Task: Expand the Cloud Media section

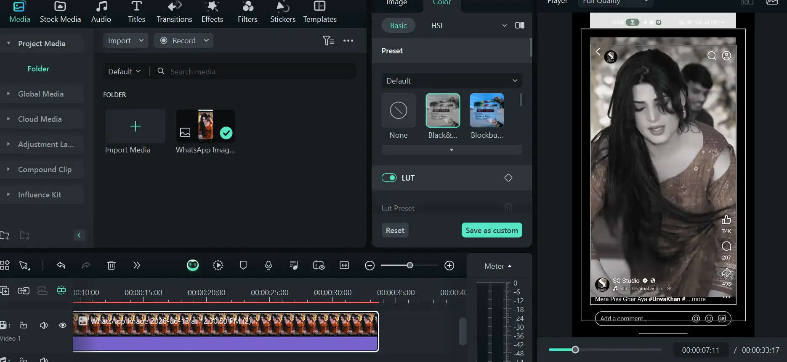Action: point(8,119)
